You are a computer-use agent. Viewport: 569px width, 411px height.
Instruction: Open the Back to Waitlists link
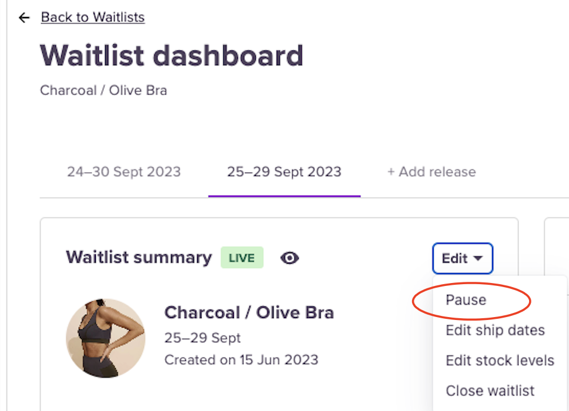click(93, 18)
